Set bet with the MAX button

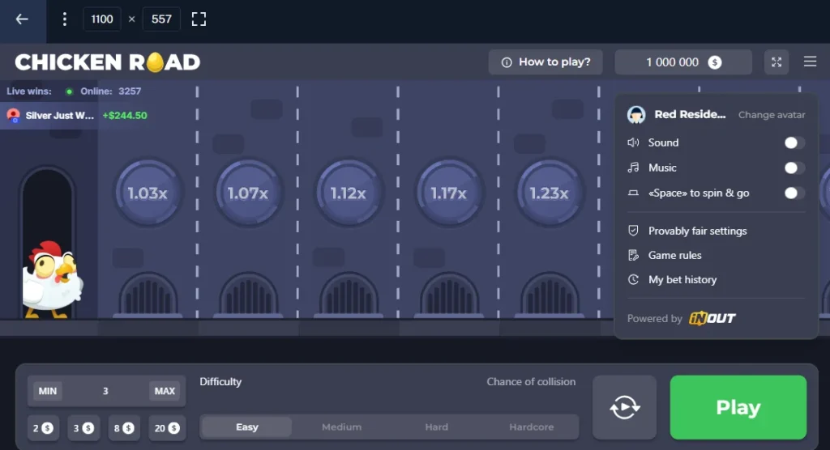165,391
